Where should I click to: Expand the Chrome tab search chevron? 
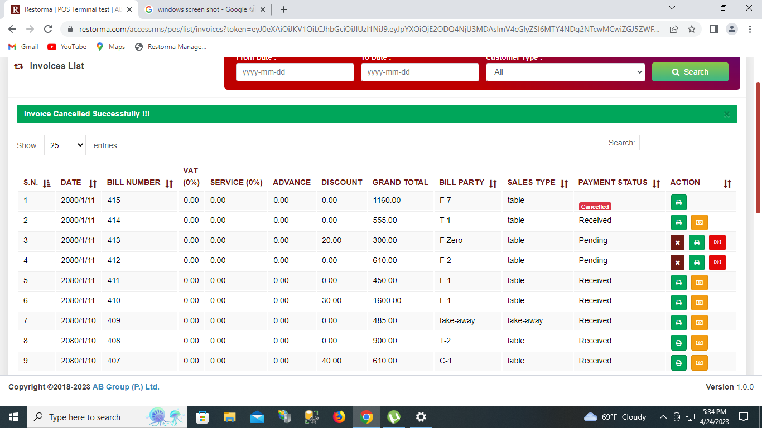[672, 8]
